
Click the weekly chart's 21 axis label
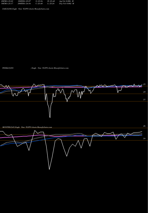pyautogui.click(x=144, y=100)
